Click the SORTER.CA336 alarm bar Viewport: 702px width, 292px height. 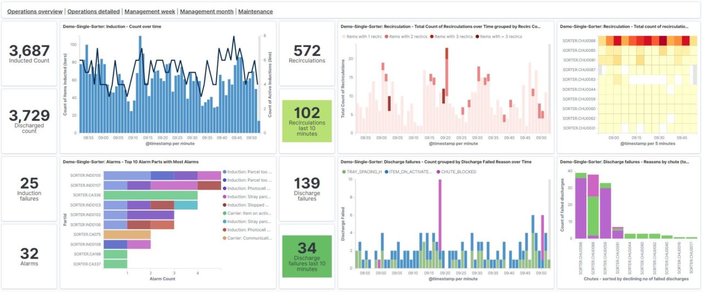point(150,195)
